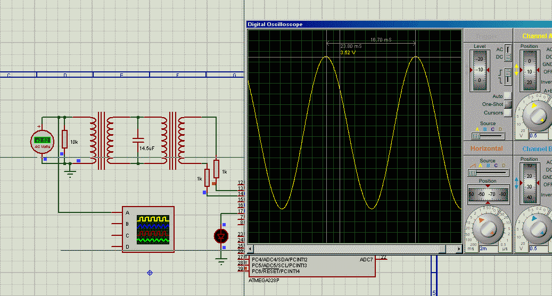This screenshot has height=296, width=552.
Task: Select the second transformer right of the capacitor
Action: 172,141
